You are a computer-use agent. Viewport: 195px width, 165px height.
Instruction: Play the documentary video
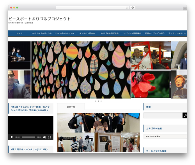coord(12,137)
